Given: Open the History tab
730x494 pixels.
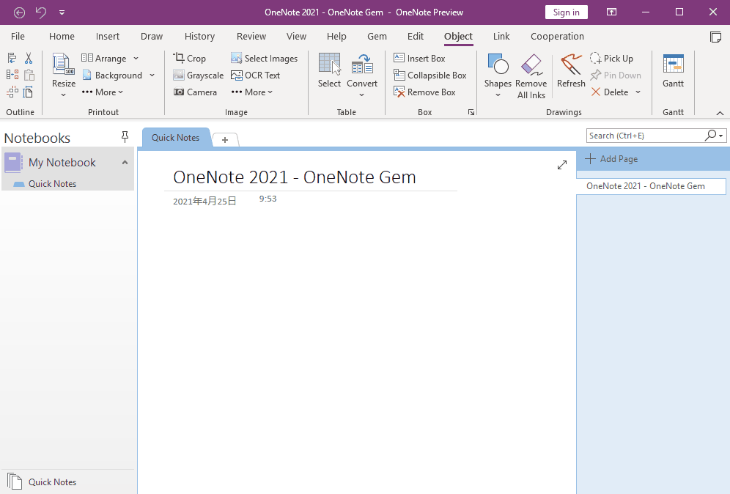Looking at the screenshot, I should click(199, 37).
